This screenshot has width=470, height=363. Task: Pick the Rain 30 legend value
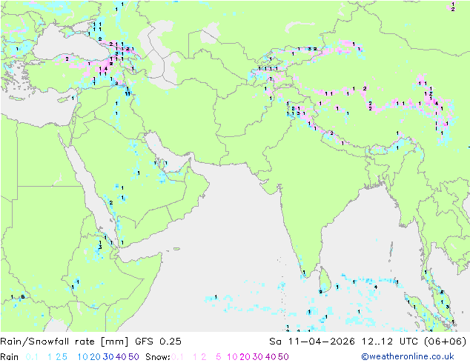(x=108, y=357)
